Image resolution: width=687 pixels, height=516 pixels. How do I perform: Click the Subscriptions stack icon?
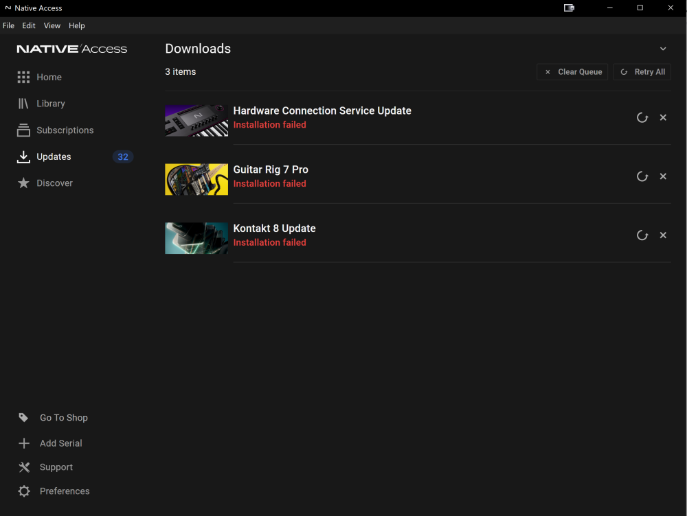(x=23, y=130)
